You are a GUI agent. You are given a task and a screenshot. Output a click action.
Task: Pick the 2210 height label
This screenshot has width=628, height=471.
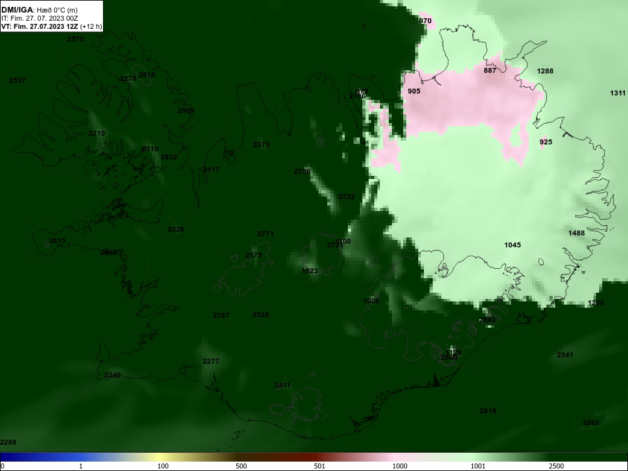click(x=97, y=133)
